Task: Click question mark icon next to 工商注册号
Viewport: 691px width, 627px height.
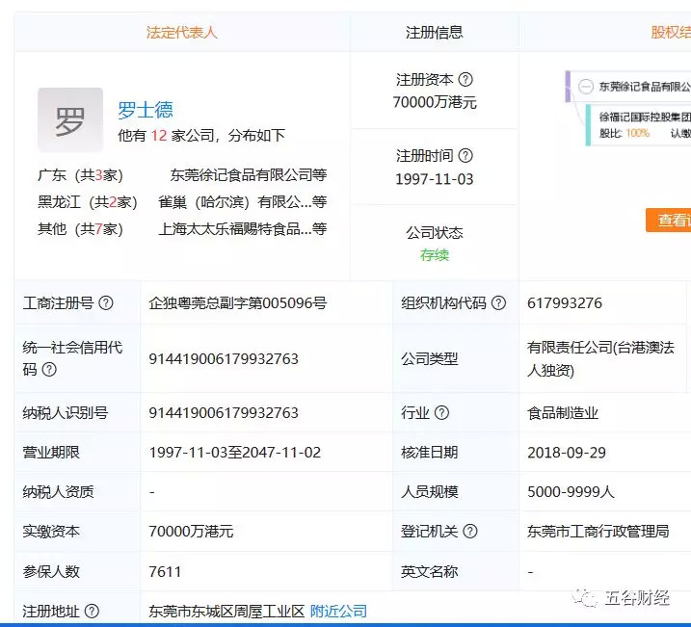Action: (106, 303)
